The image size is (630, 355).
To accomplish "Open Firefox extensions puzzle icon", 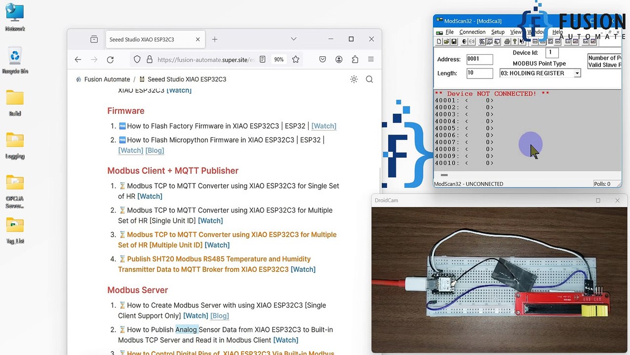I will tap(355, 59).
